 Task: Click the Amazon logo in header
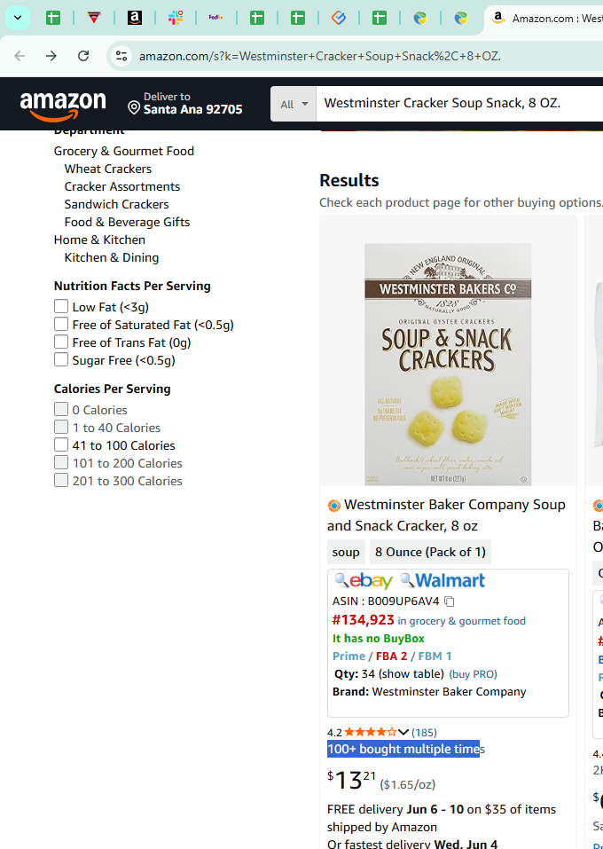point(63,105)
